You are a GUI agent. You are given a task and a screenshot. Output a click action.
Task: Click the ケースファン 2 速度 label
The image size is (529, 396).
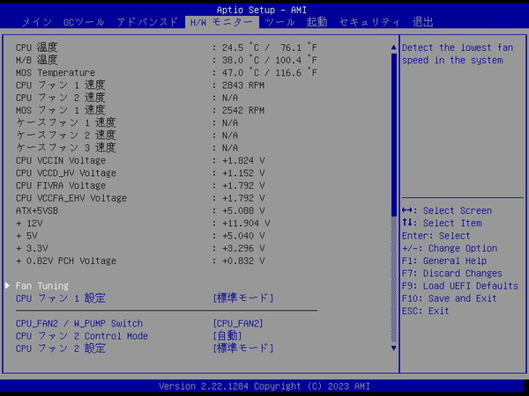[x=66, y=135]
